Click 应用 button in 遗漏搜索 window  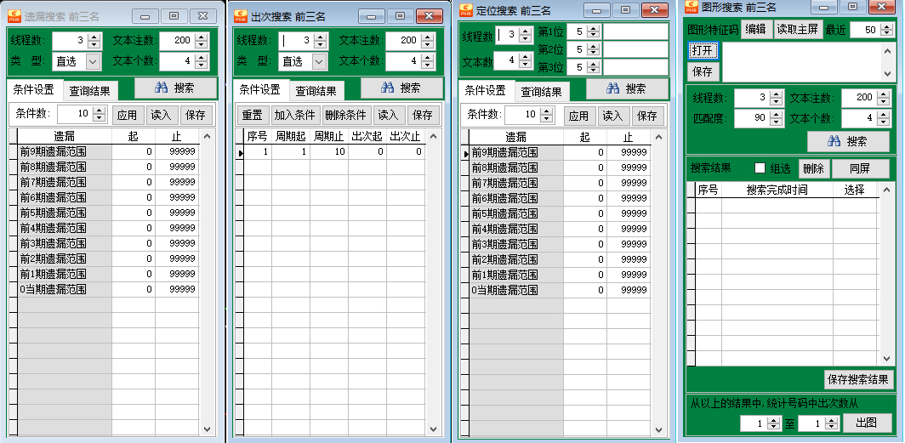(x=127, y=115)
